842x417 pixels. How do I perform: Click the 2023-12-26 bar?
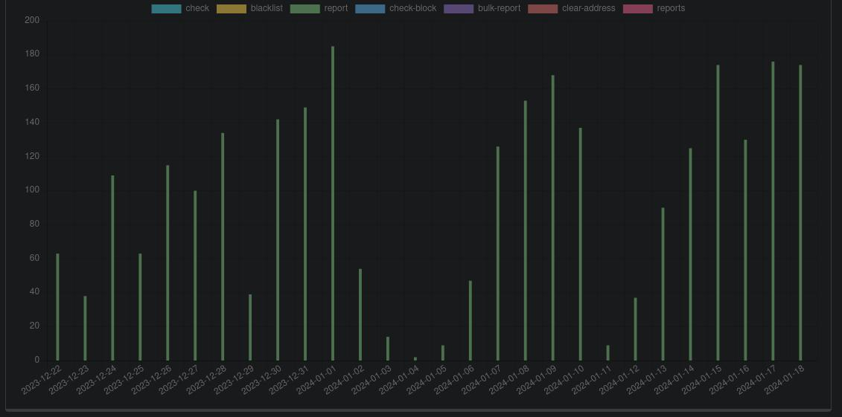(x=168, y=262)
